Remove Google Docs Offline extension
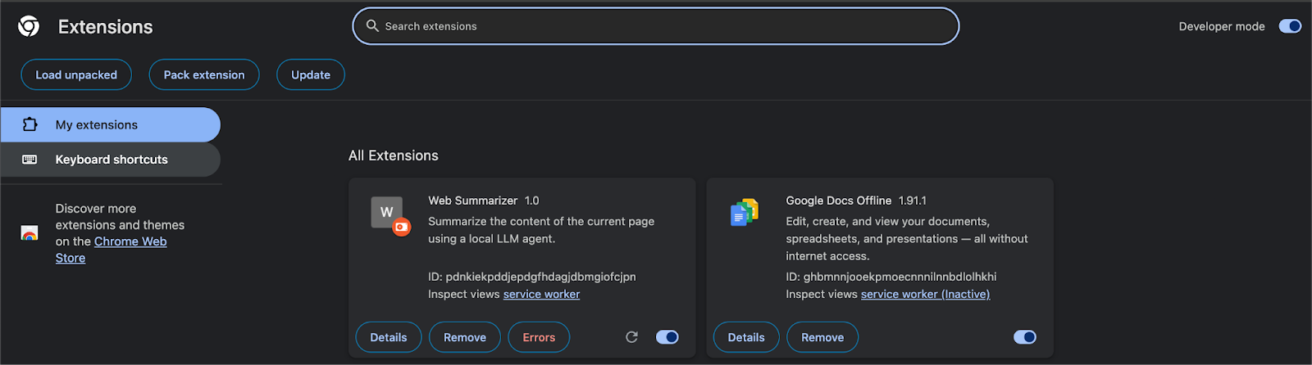 coord(822,337)
